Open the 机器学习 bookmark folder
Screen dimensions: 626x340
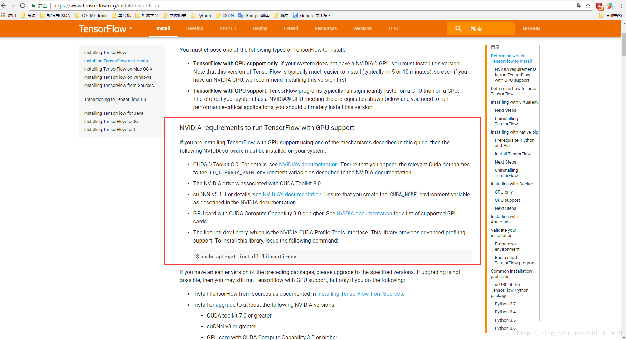tap(147, 15)
